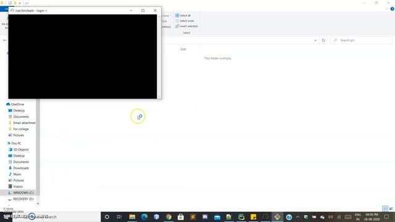Click the 3D box taskbar icon

coord(156,216)
